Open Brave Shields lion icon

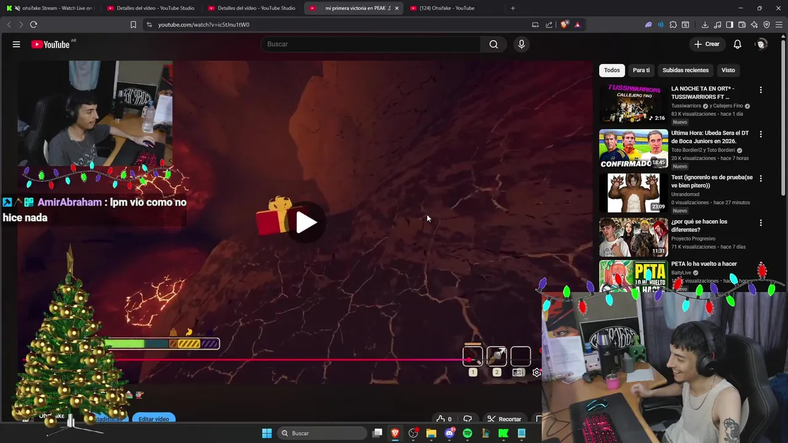point(564,25)
